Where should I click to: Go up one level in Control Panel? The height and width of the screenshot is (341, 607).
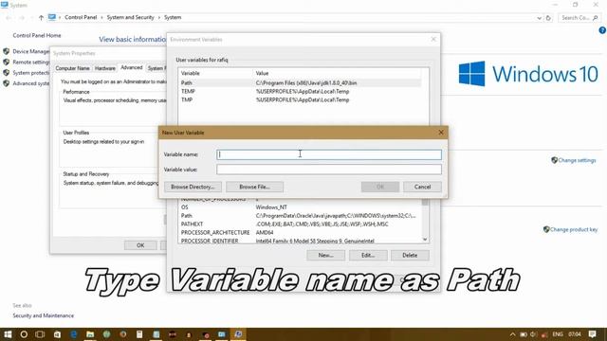pos(41,17)
